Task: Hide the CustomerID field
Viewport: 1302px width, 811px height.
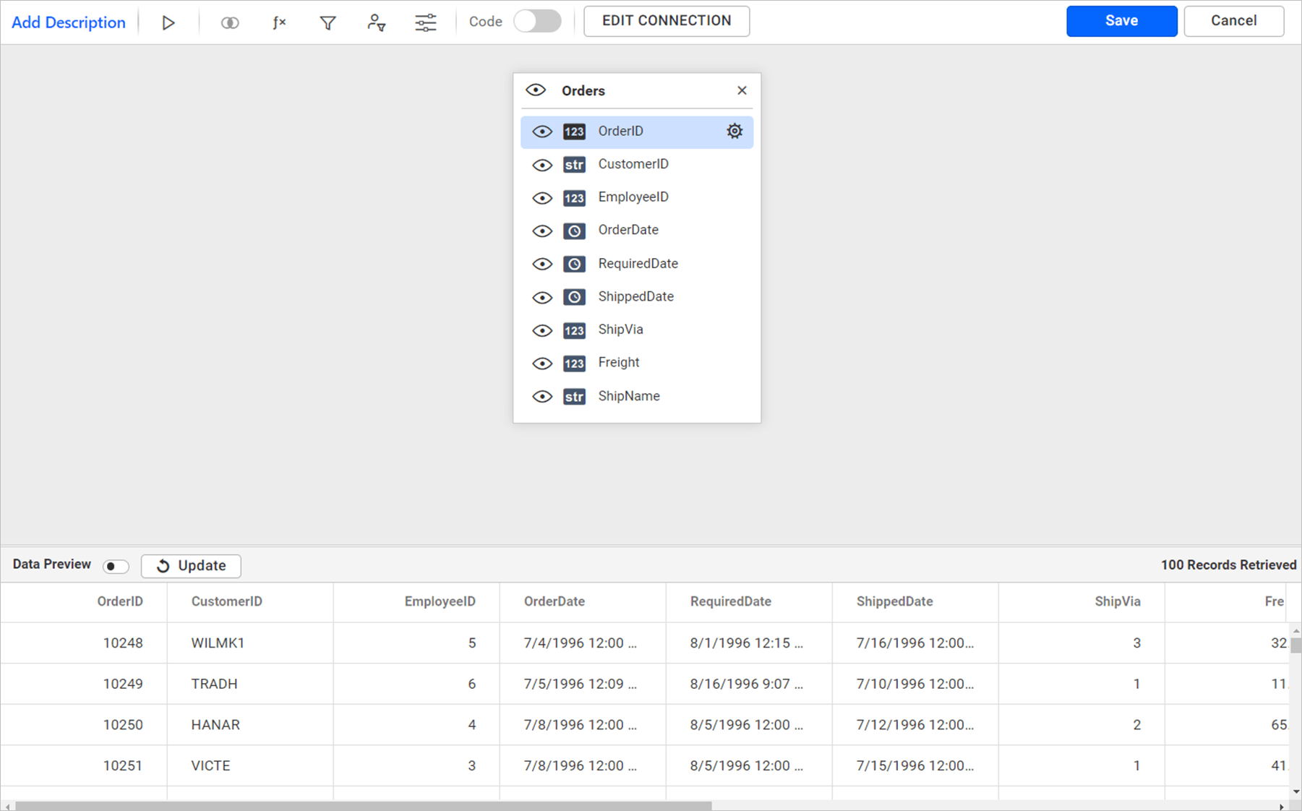Action: [542, 165]
